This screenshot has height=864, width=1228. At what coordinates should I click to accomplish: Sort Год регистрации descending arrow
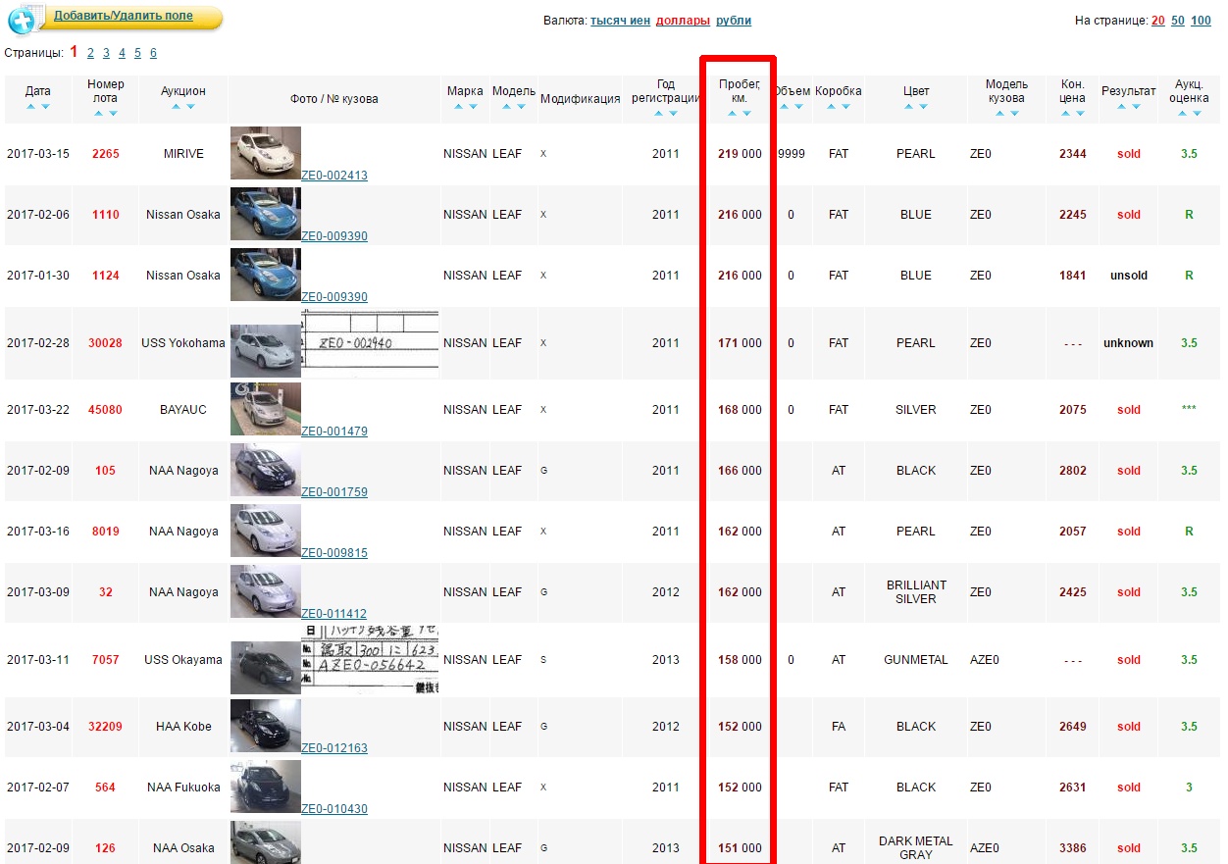coord(673,113)
